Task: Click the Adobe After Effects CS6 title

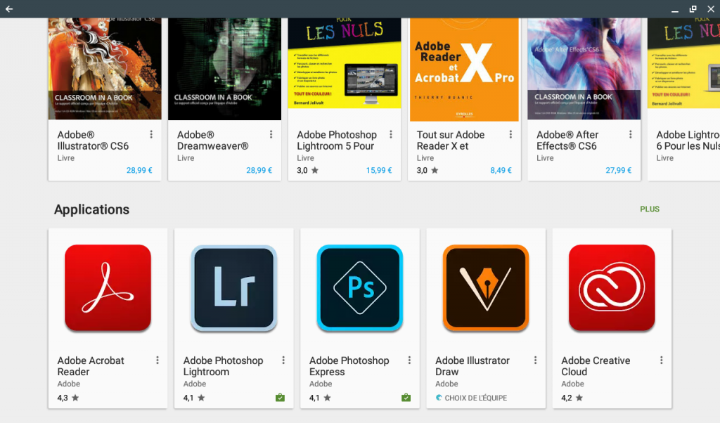Action: tap(567, 141)
